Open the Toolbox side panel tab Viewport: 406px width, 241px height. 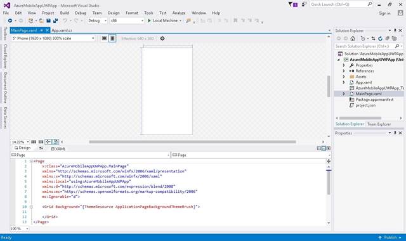coord(5,34)
